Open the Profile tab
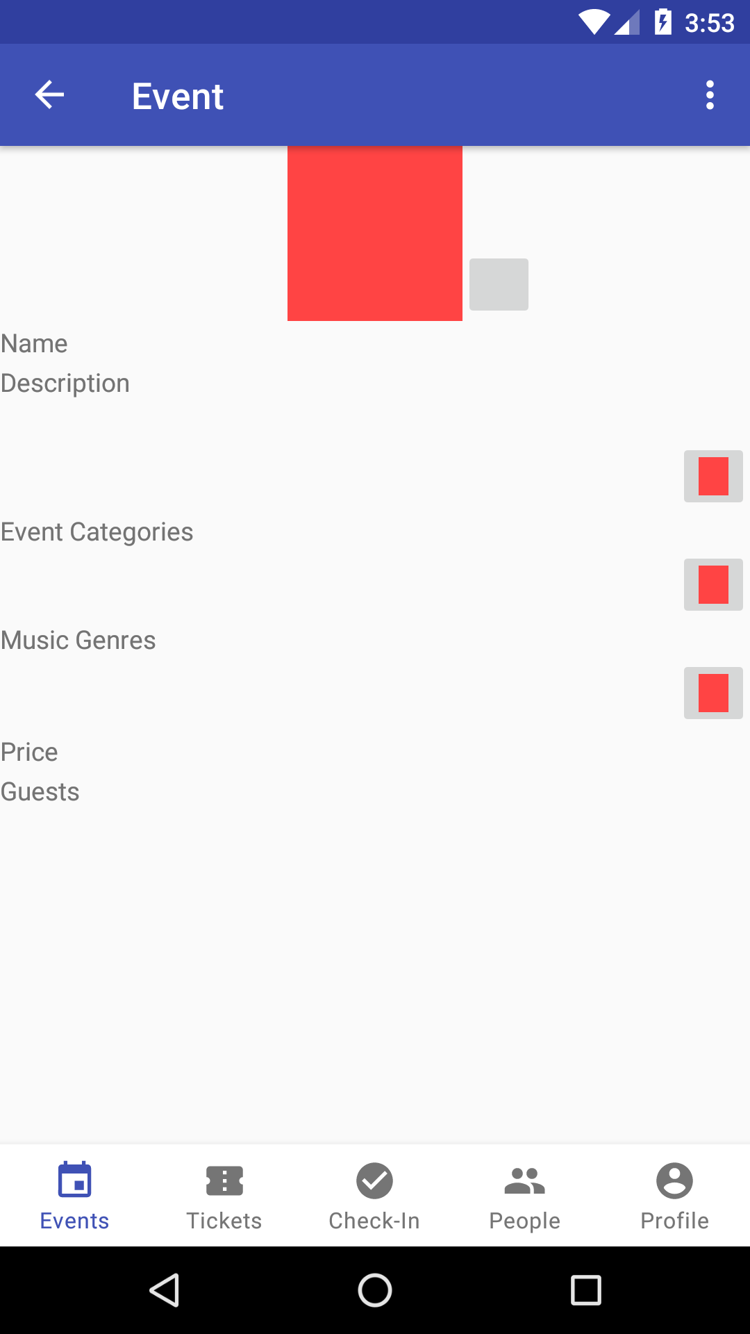The width and height of the screenshot is (750, 1334). click(x=674, y=1195)
